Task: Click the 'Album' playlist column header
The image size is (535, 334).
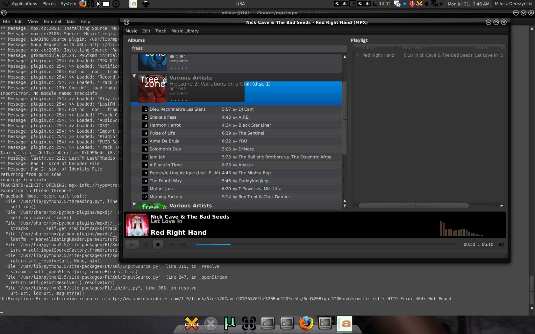Action: (486, 48)
